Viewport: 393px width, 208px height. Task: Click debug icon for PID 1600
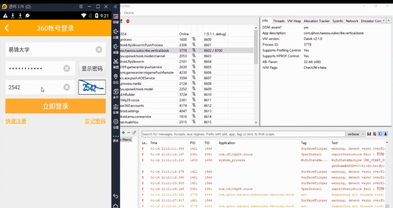coord(194,39)
